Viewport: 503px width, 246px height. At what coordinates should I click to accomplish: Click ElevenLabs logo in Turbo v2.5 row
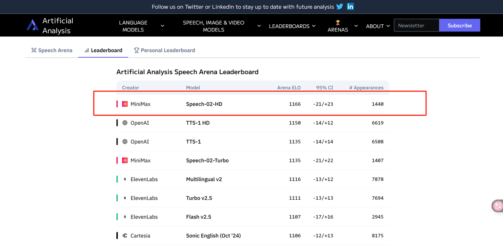(125, 198)
